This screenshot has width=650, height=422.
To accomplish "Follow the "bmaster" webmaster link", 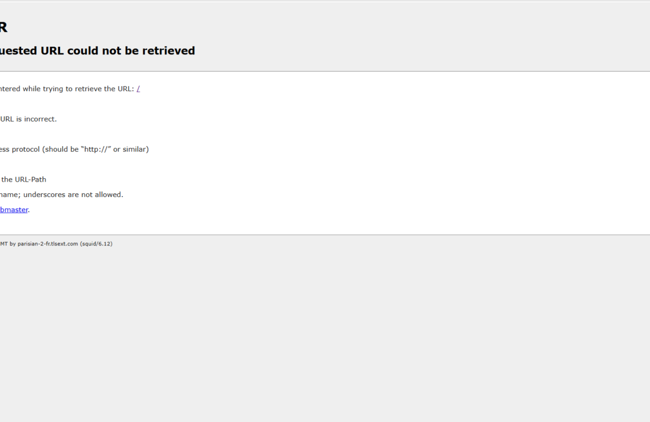I will point(14,209).
